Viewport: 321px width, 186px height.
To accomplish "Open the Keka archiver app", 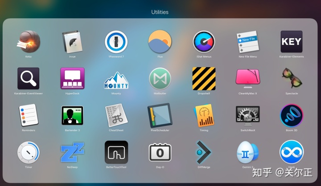I will pos(29,42).
